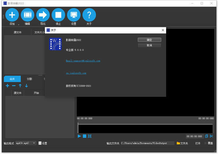Click the minus icon to remove merge item
Viewport: 218px width, 154px height.
pos(14,86)
